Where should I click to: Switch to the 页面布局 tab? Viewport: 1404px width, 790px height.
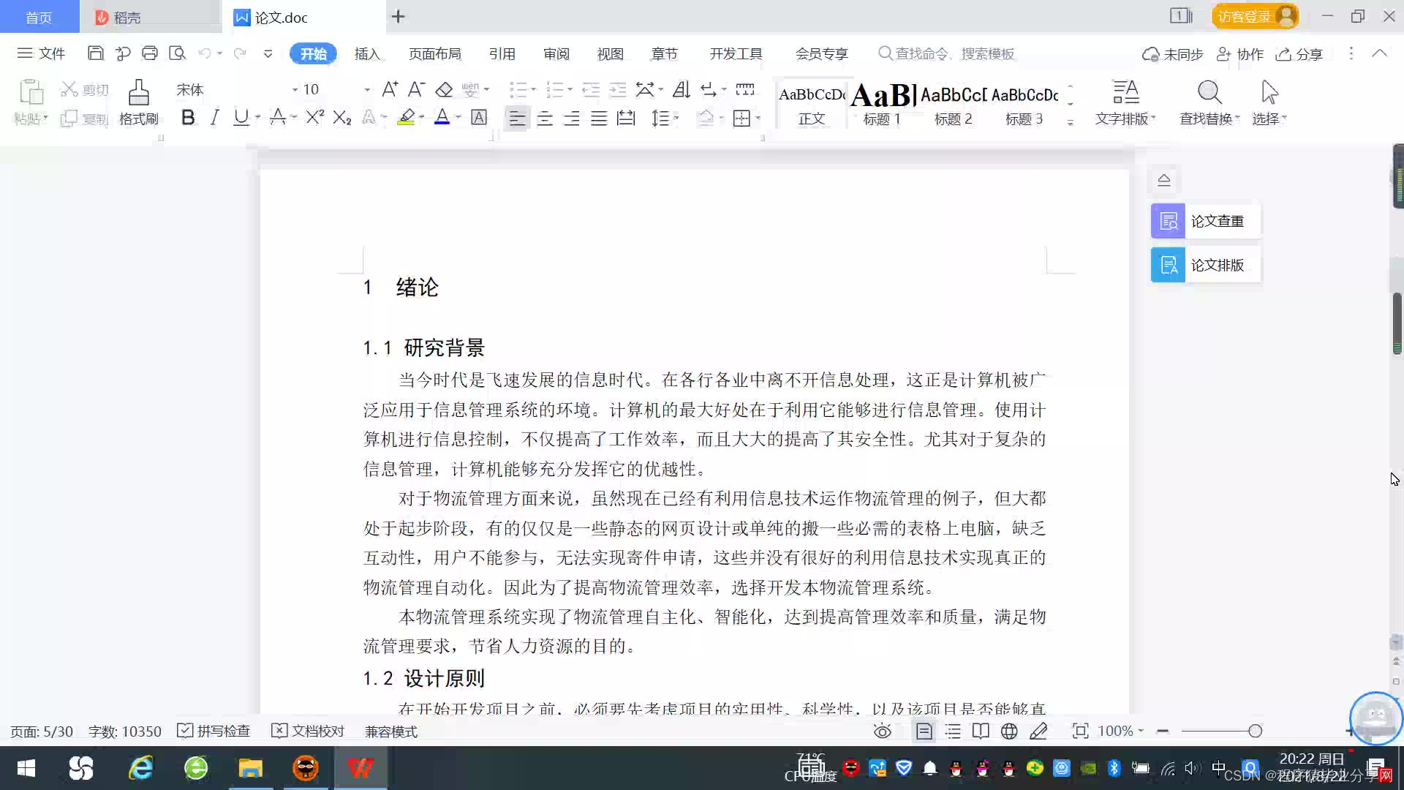(x=434, y=54)
